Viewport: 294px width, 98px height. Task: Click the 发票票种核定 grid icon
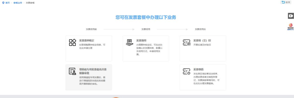pyautogui.click(x=72, y=42)
